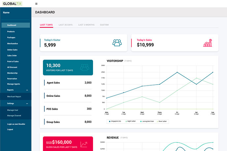Collapse the Reports section
The width and height of the screenshot is (227, 151).
tap(27, 90)
